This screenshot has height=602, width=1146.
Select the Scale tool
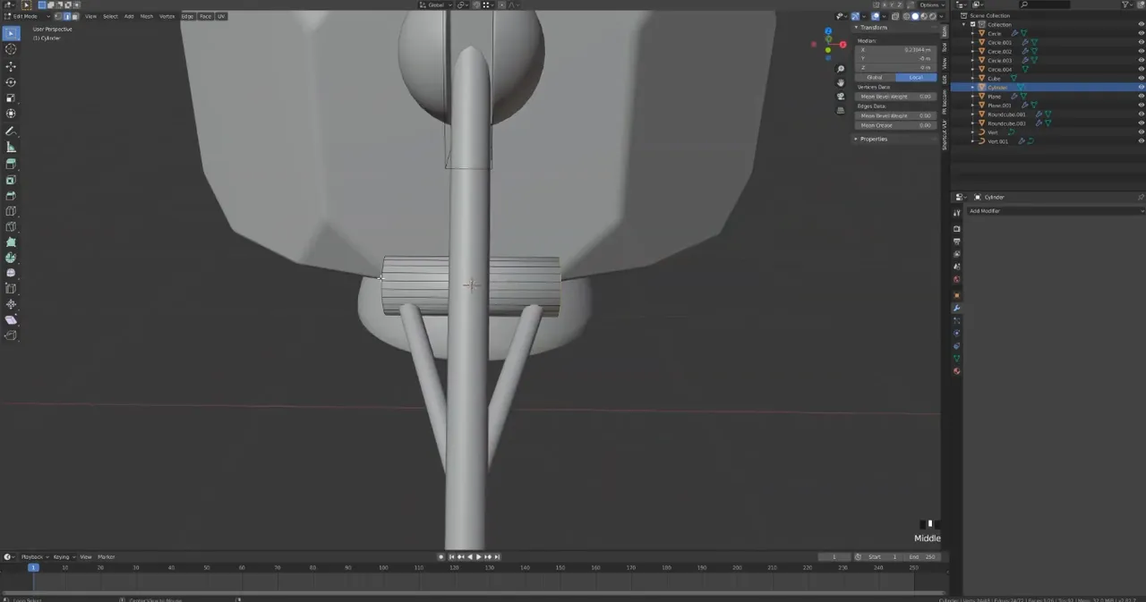click(x=11, y=98)
